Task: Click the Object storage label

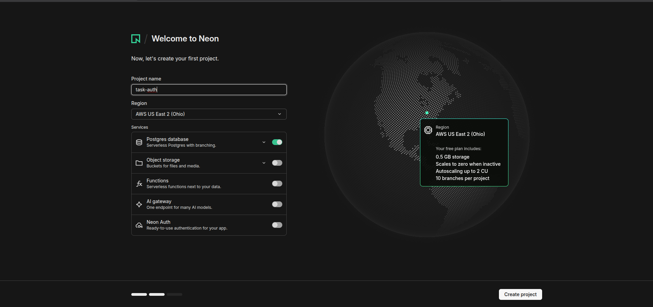Action: coord(163,160)
